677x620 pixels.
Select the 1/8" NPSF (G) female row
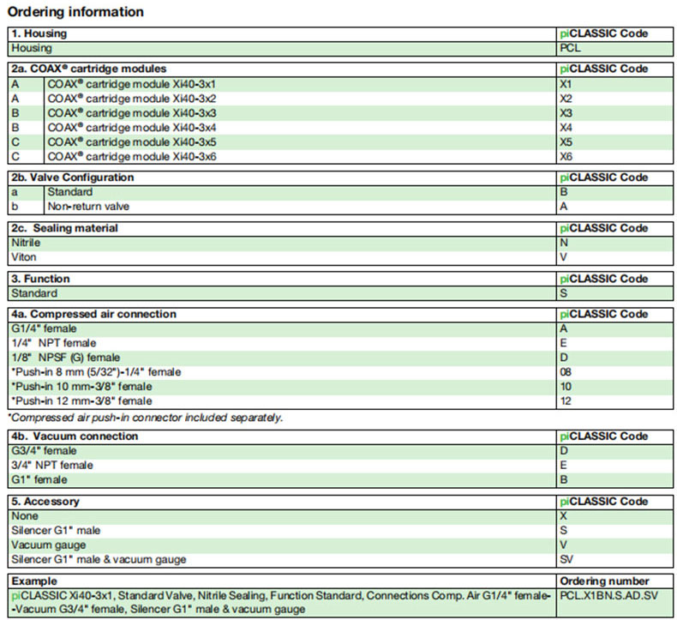point(64,357)
